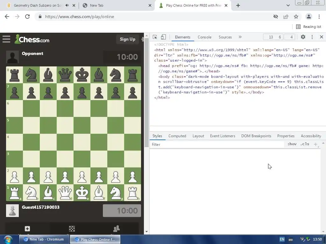Click the Sign Up button
The width and height of the screenshot is (326, 244).
pos(127,39)
